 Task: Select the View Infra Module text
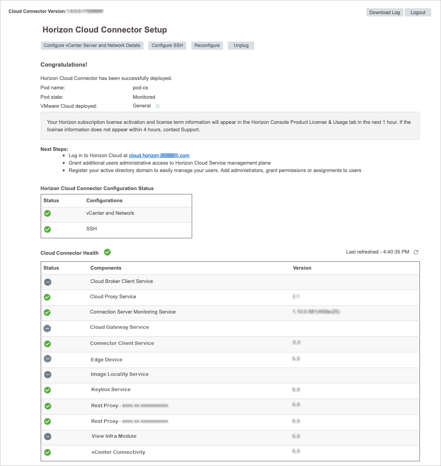(114, 436)
